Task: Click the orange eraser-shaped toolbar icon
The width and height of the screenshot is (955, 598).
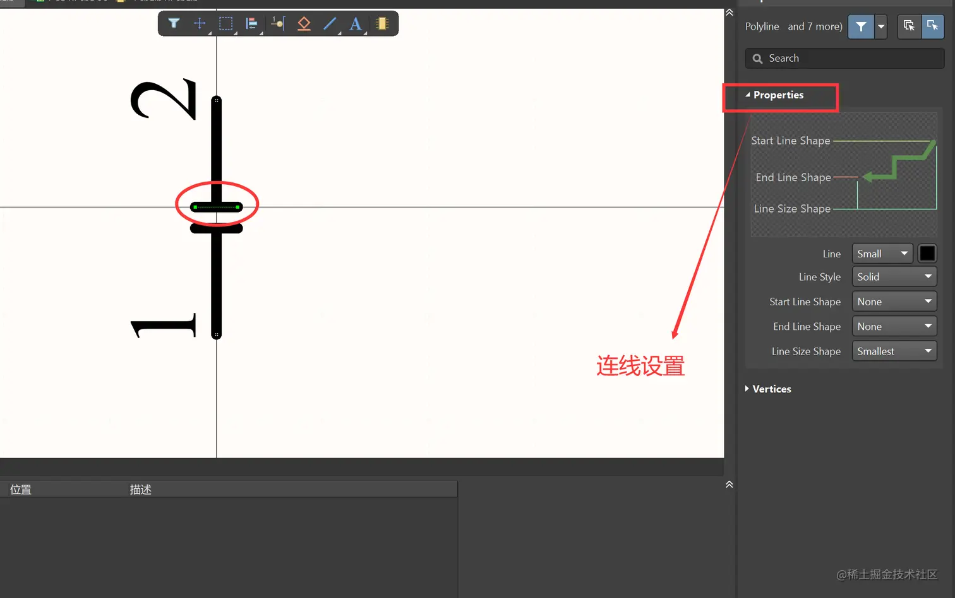Action: [304, 24]
